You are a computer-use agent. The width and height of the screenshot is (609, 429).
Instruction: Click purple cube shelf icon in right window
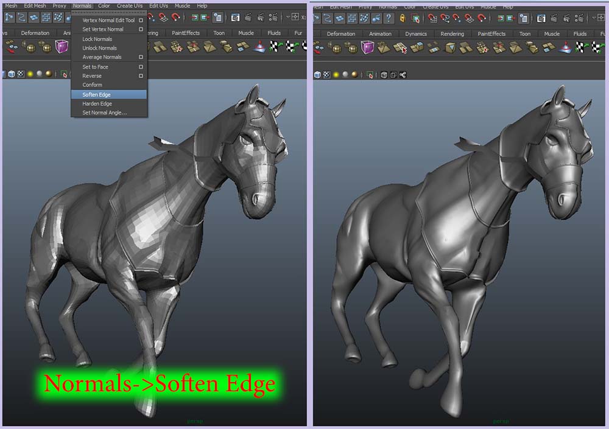point(367,47)
